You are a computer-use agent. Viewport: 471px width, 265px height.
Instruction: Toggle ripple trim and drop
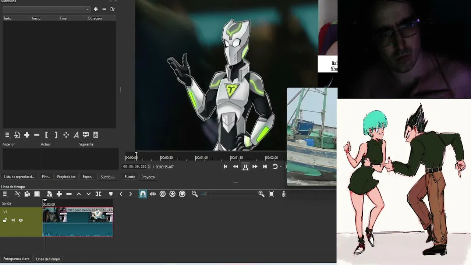[x=163, y=194]
